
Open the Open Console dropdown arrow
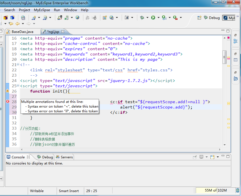[x=218, y=157]
